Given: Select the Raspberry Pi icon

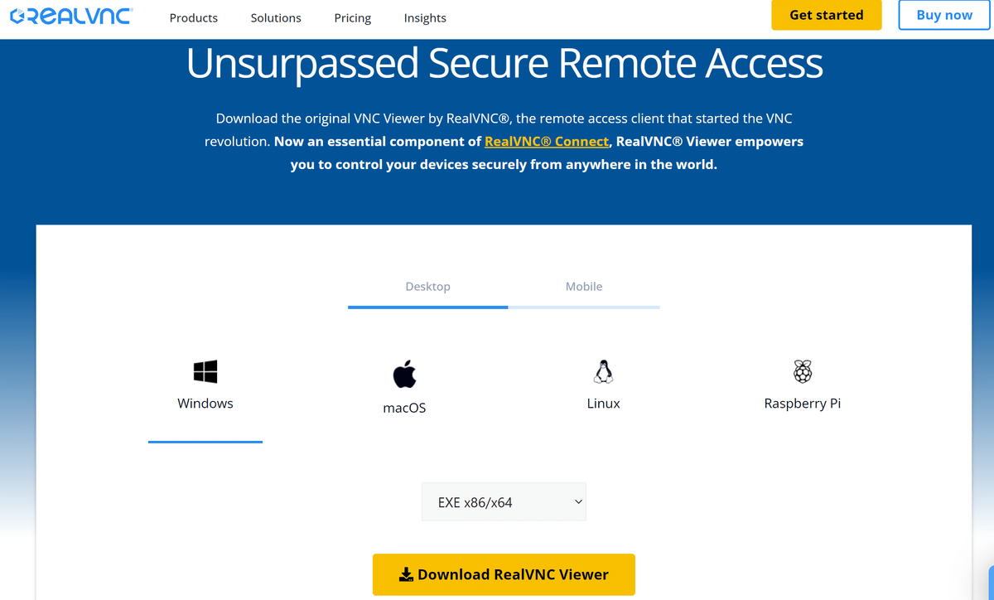Looking at the screenshot, I should pos(803,371).
